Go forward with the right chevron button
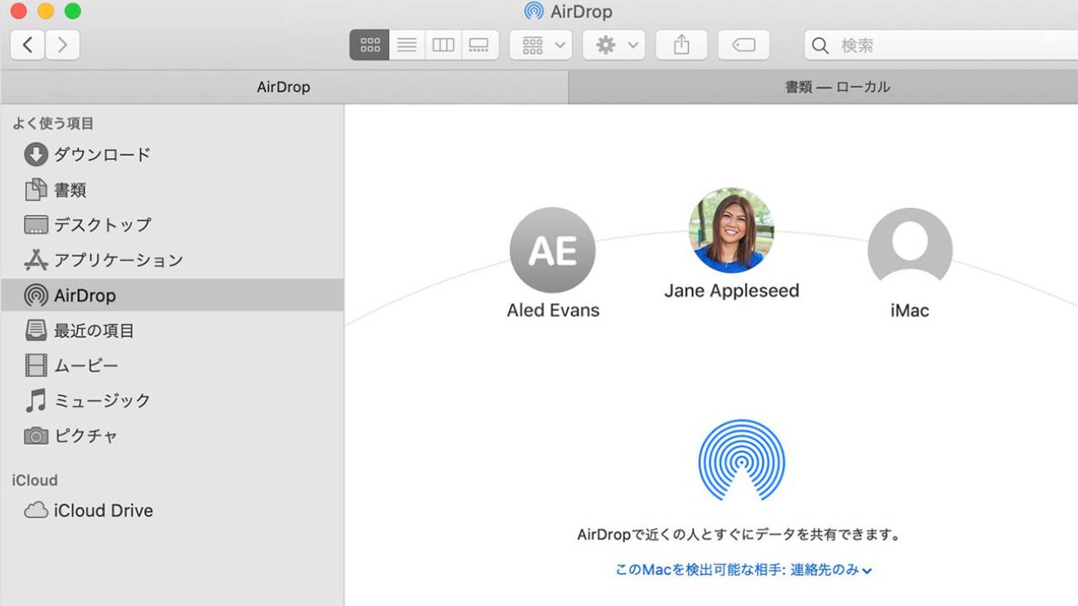This screenshot has height=606, width=1078. tap(62, 45)
